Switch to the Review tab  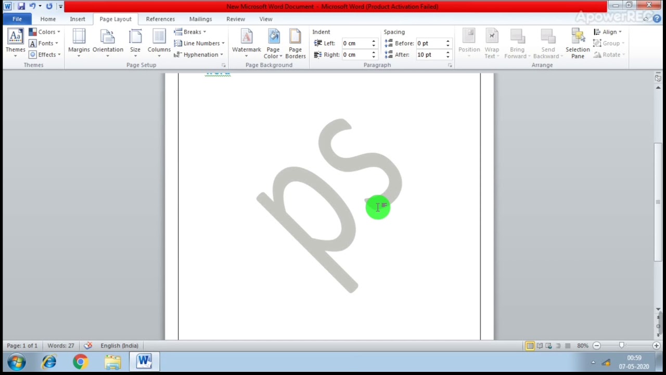click(236, 19)
